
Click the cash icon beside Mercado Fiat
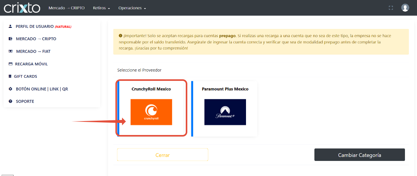point(10,51)
